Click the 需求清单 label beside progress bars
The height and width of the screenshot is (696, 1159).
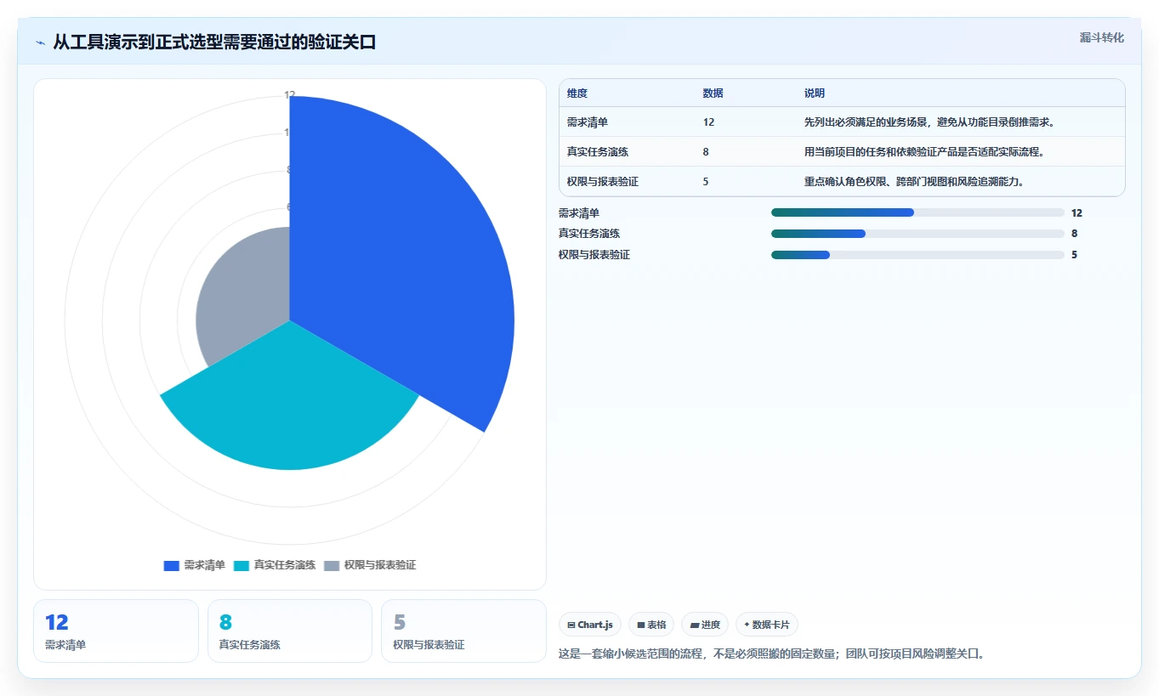pyautogui.click(x=579, y=212)
